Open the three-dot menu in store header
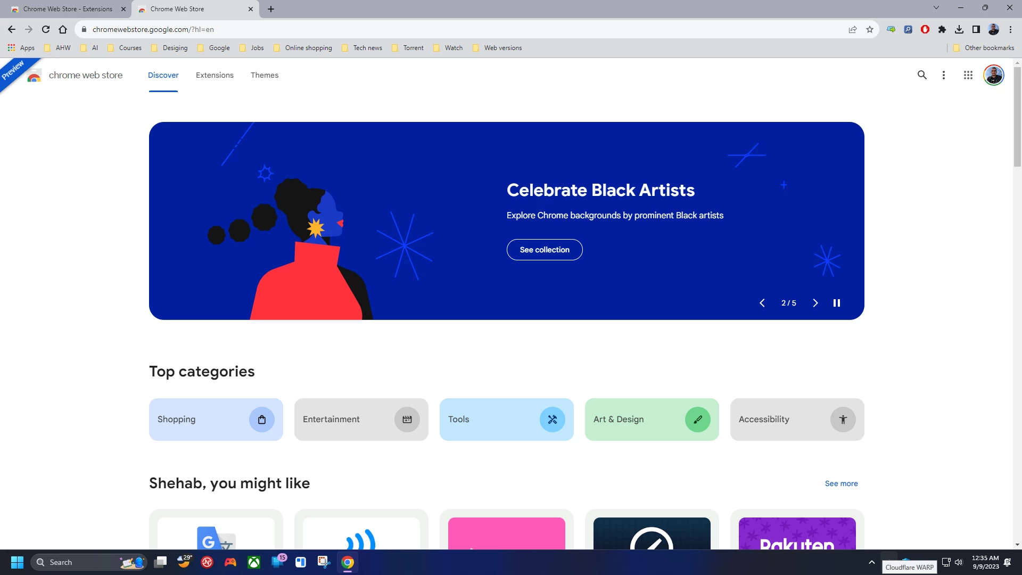Screen dimensions: 1022x575 (x=944, y=75)
